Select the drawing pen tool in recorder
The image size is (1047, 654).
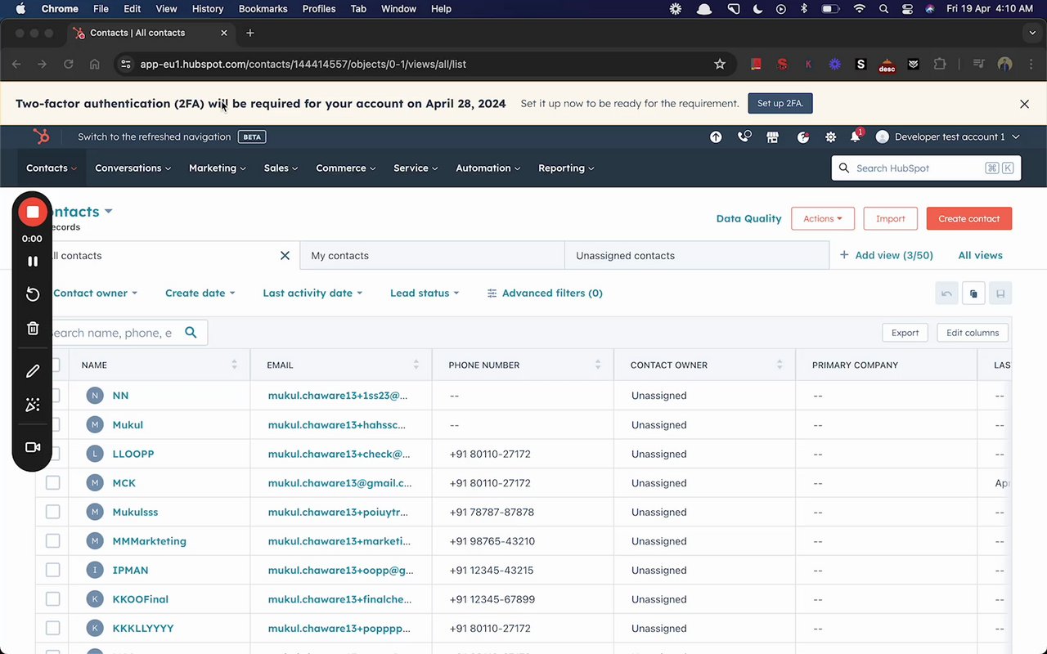(x=33, y=371)
